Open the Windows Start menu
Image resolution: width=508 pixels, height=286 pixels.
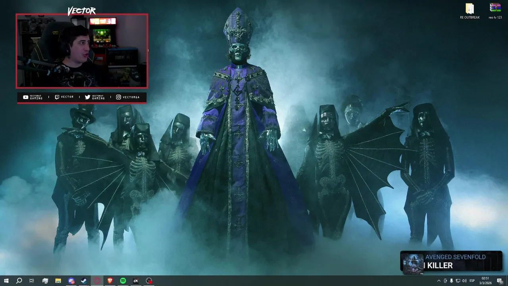tap(6, 281)
